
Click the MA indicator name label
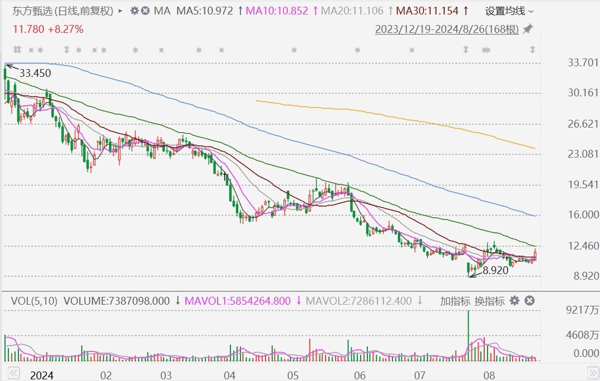(x=162, y=11)
